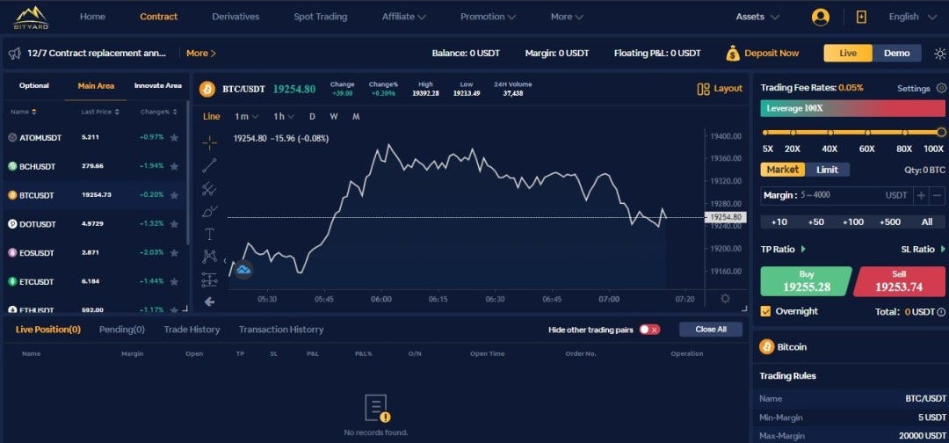Image resolution: width=949 pixels, height=443 pixels.
Task: Favorite BTCUSDT with its star
Action: pyautogui.click(x=174, y=195)
